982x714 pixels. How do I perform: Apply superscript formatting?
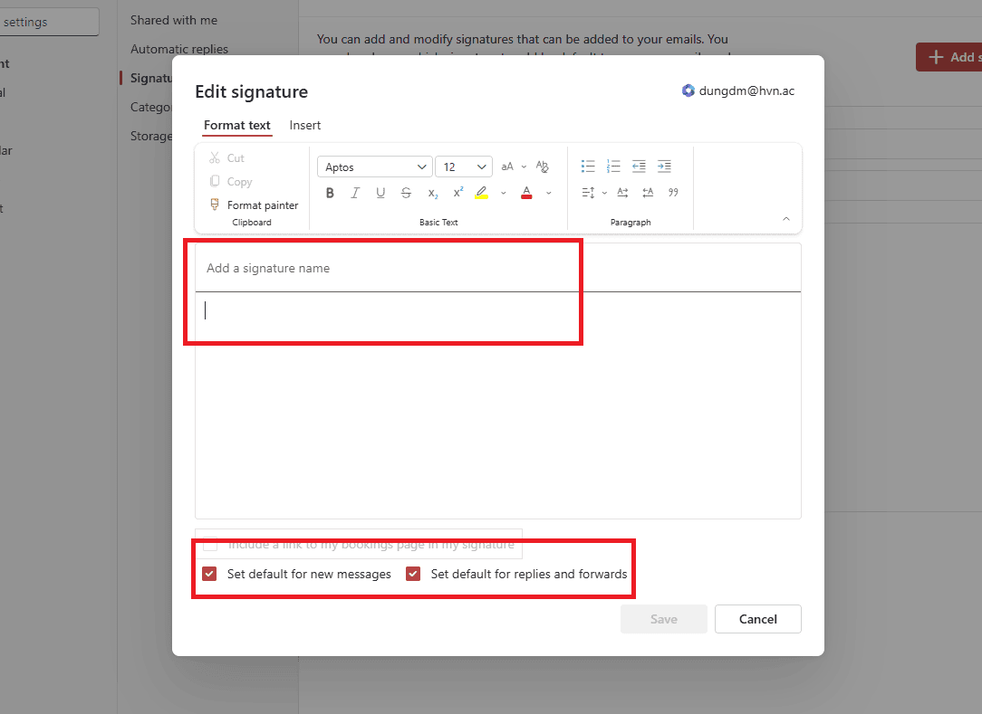pyautogui.click(x=458, y=192)
